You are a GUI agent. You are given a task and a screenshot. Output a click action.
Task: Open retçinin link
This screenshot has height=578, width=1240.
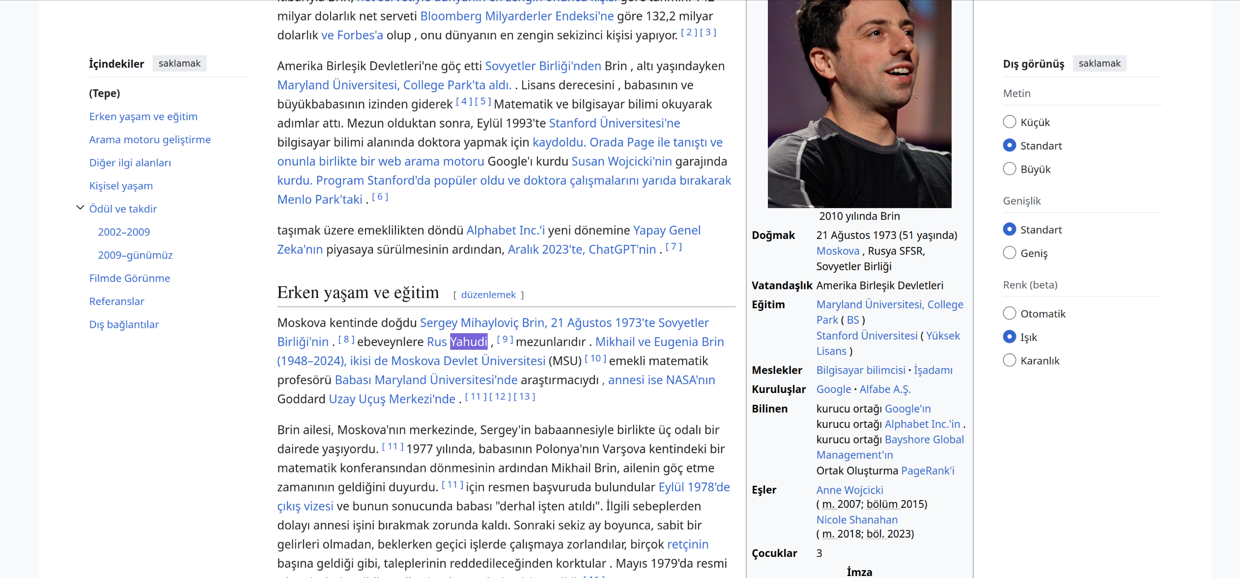(688, 544)
